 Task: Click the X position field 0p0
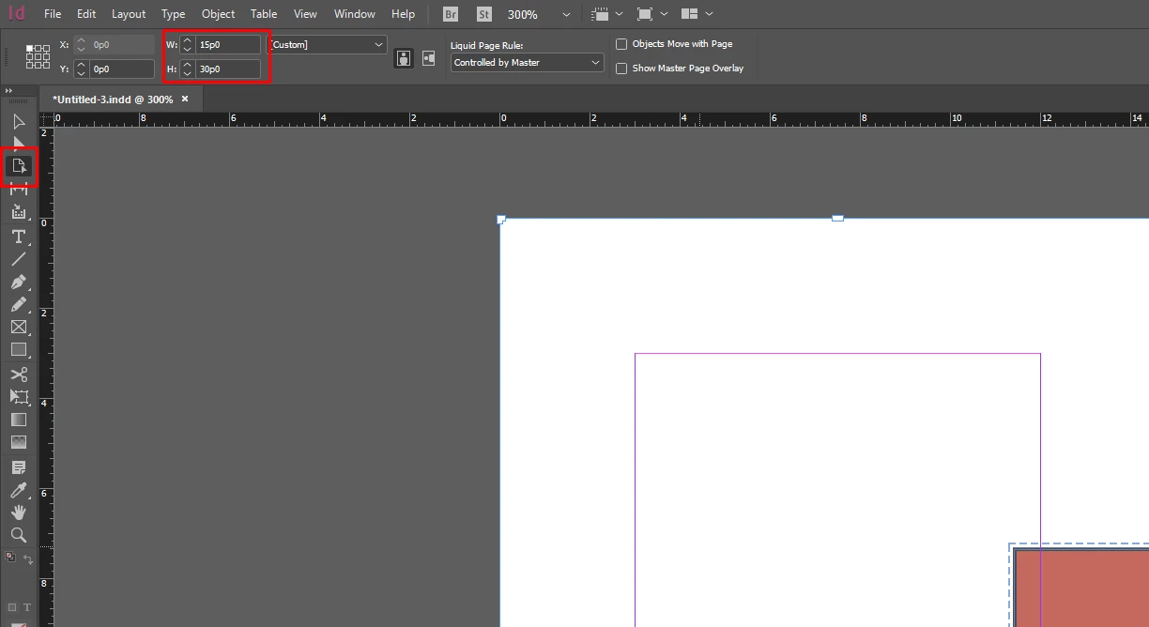pyautogui.click(x=122, y=44)
